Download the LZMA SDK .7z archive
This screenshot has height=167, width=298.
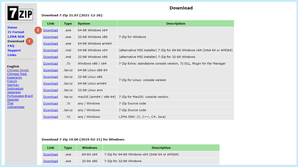(51, 117)
